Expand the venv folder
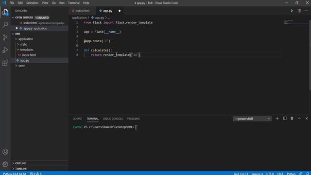Image resolution: width=311 pixels, height=175 pixels. pyautogui.click(x=16, y=66)
